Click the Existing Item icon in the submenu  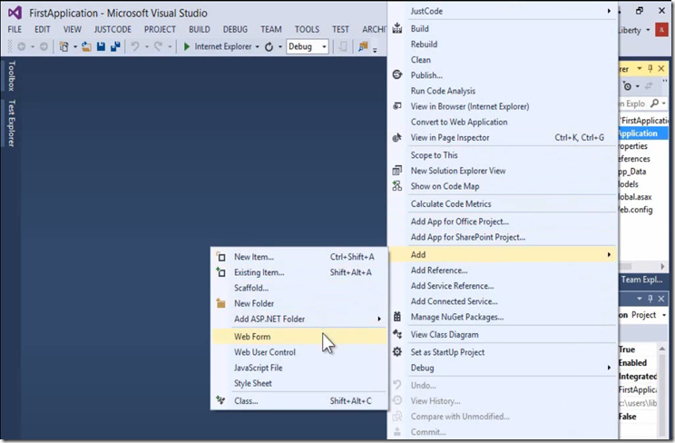pos(220,272)
